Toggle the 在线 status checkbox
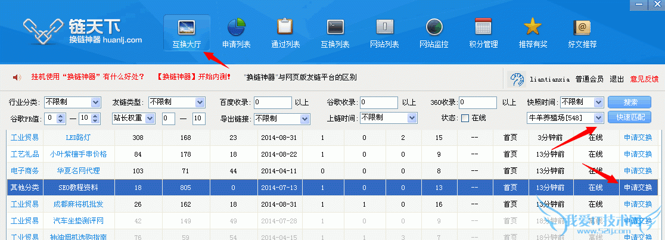This screenshot has width=665, height=240. click(465, 119)
